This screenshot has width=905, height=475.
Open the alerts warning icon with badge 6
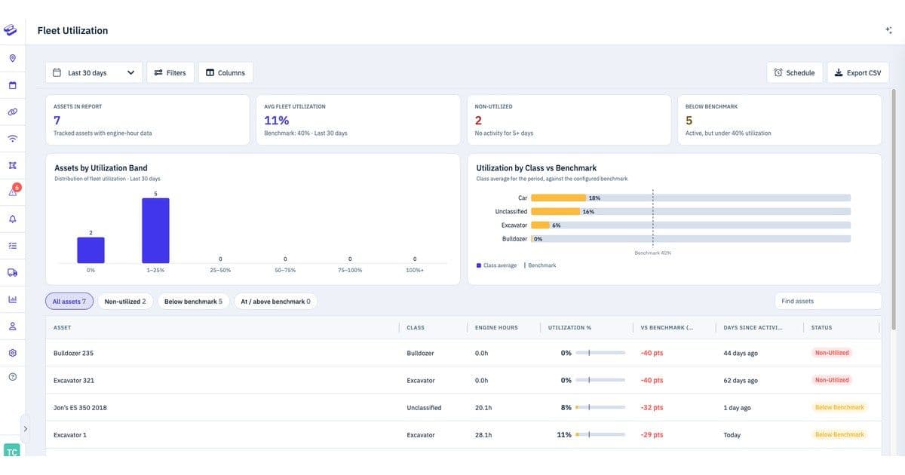pos(13,192)
